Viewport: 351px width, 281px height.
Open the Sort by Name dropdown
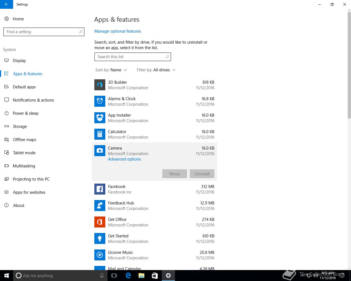[x=111, y=70]
